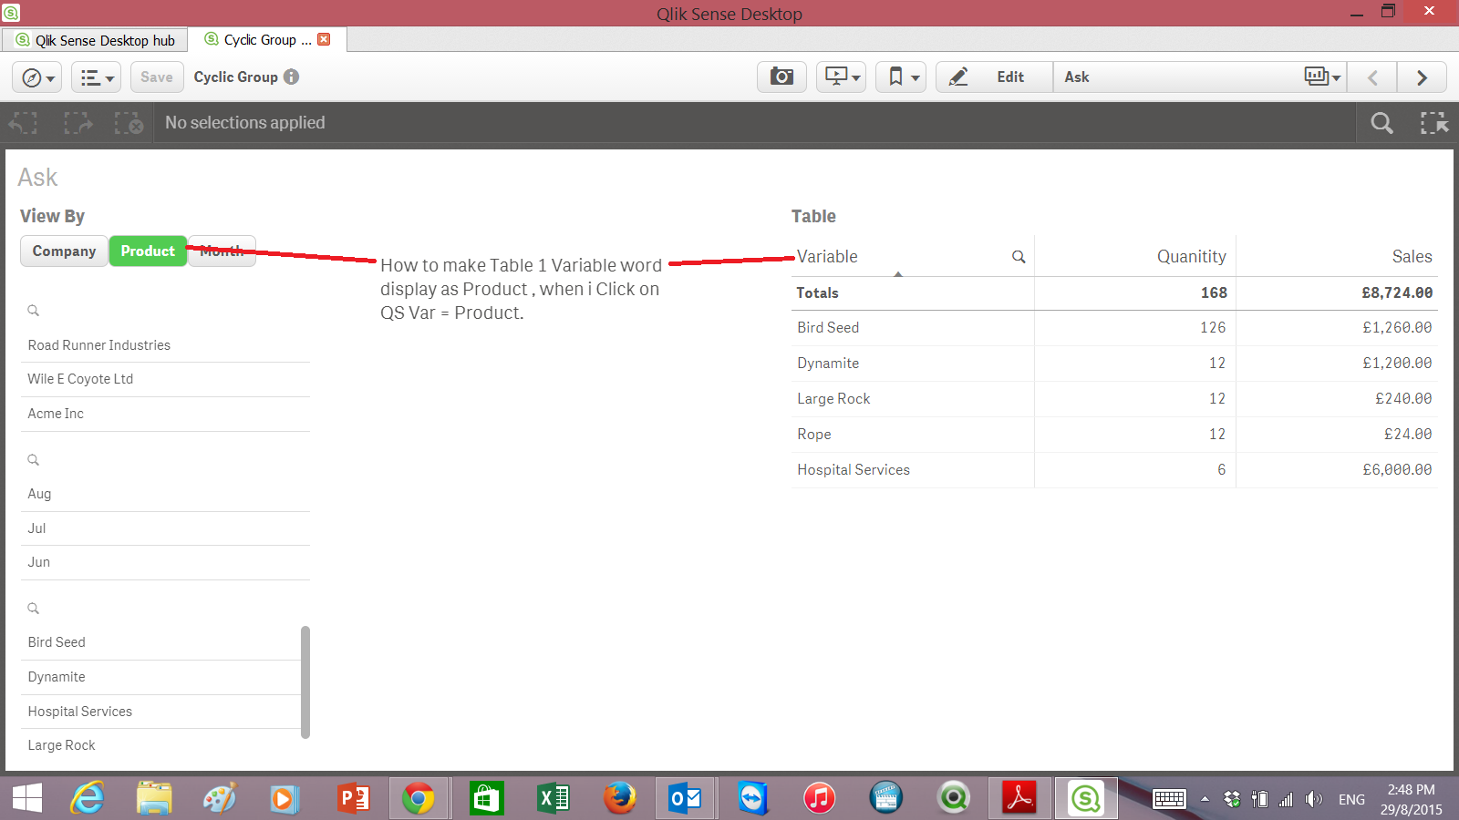Viewport: 1459px width, 820px height.
Task: Open Google Chrome from the taskbar
Action: click(x=419, y=799)
